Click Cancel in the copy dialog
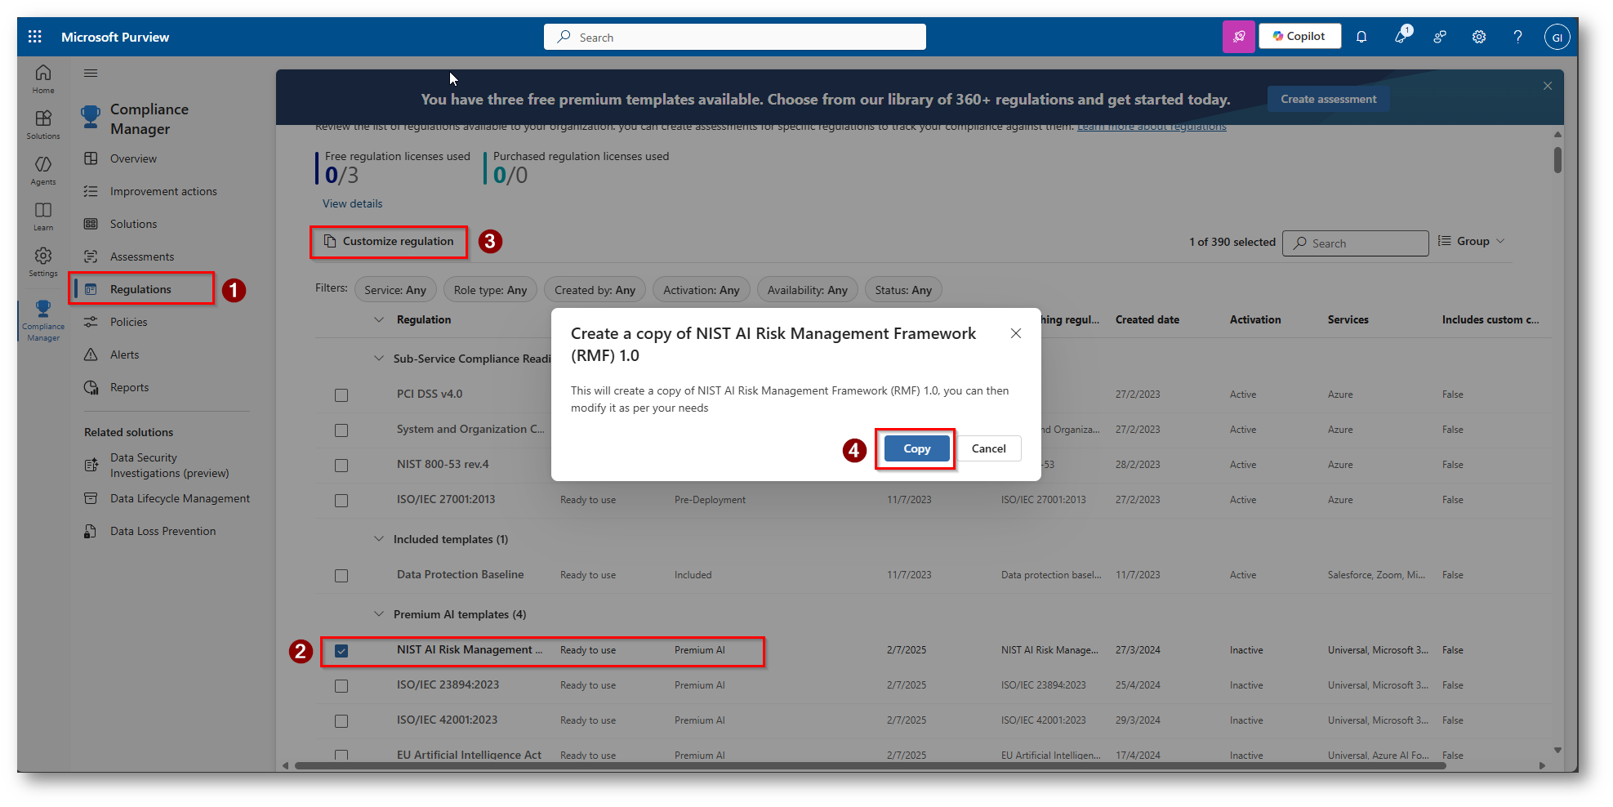 point(988,448)
